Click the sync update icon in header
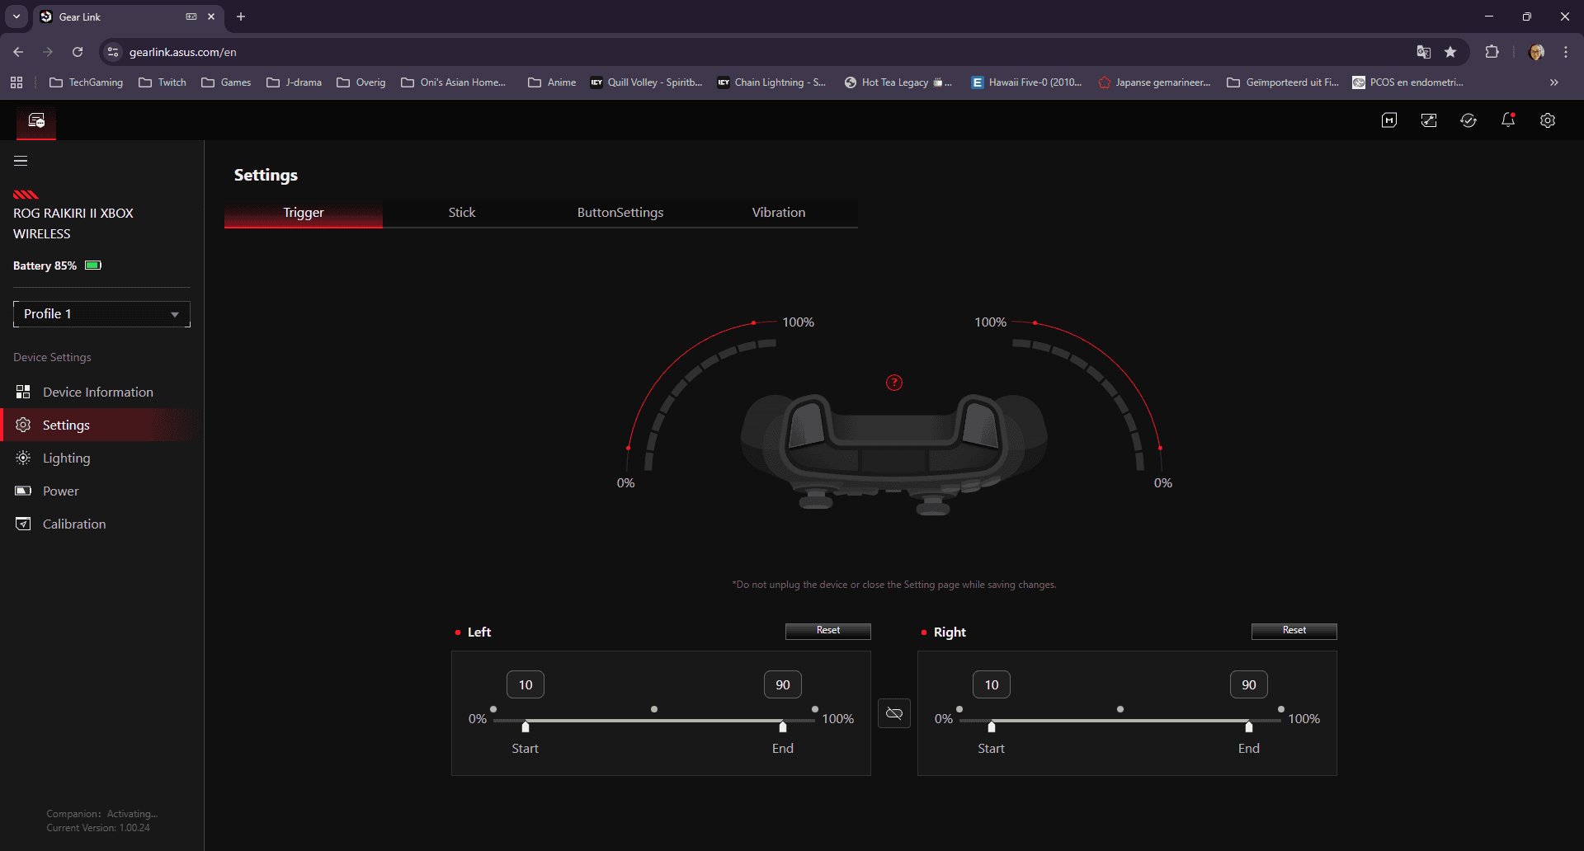This screenshot has height=851, width=1584. pyautogui.click(x=1468, y=120)
